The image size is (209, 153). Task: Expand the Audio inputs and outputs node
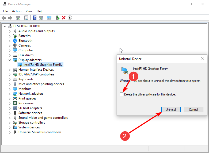click(x=10, y=31)
